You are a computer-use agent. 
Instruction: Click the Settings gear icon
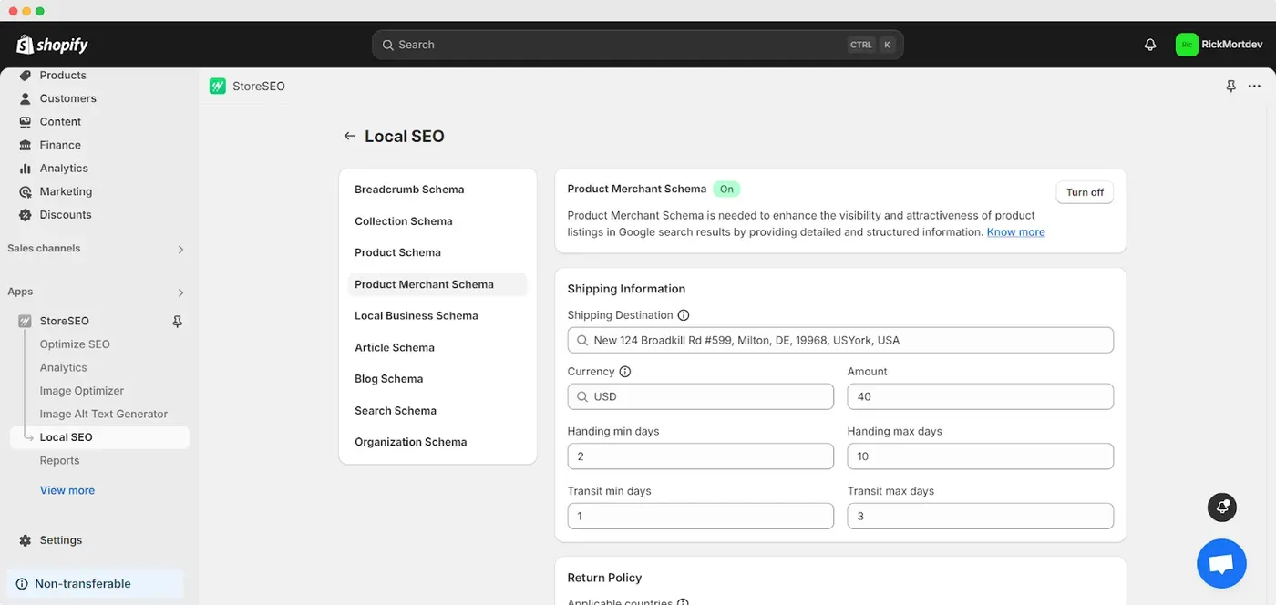pos(26,540)
